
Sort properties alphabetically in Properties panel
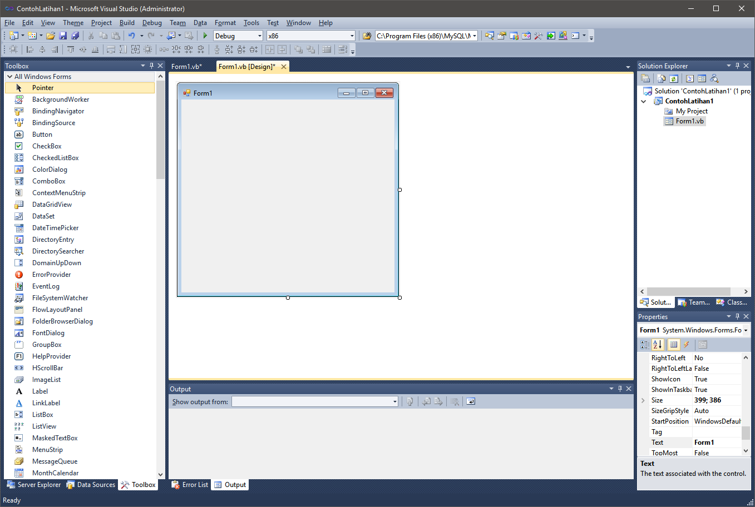657,345
